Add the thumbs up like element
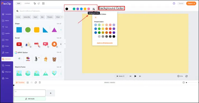 click(28, 44)
